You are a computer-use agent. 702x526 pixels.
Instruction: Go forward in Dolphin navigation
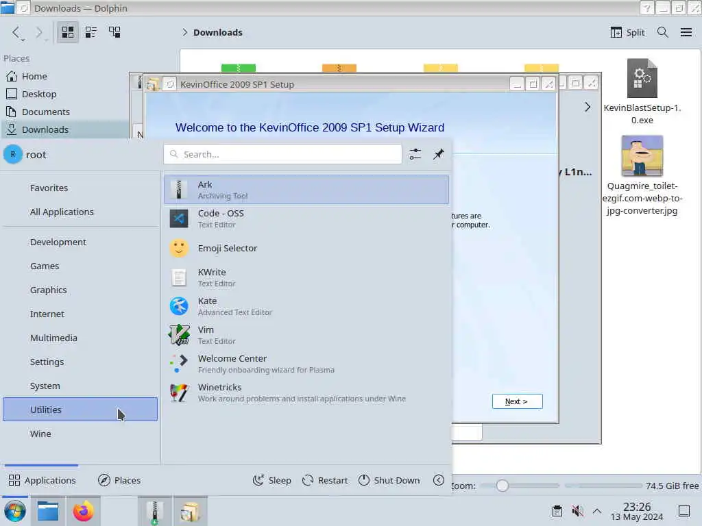tap(39, 32)
